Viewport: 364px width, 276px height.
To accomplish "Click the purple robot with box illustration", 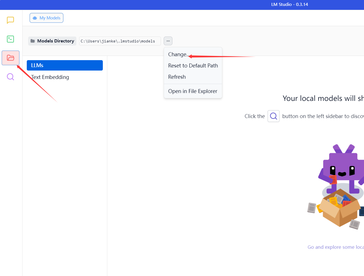I will click(x=336, y=187).
